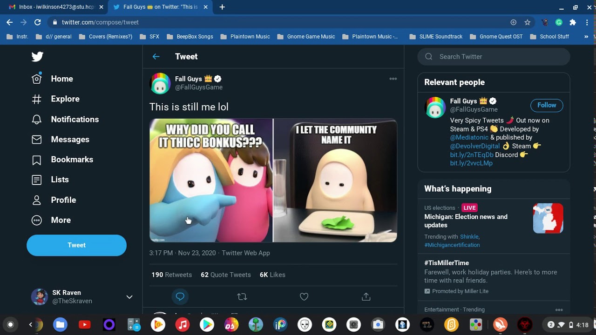596x335 pixels.
Task: Open Play Store on shelf
Action: [x=207, y=325]
